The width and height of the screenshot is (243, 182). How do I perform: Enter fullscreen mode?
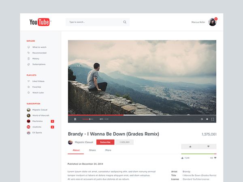(x=213, y=119)
